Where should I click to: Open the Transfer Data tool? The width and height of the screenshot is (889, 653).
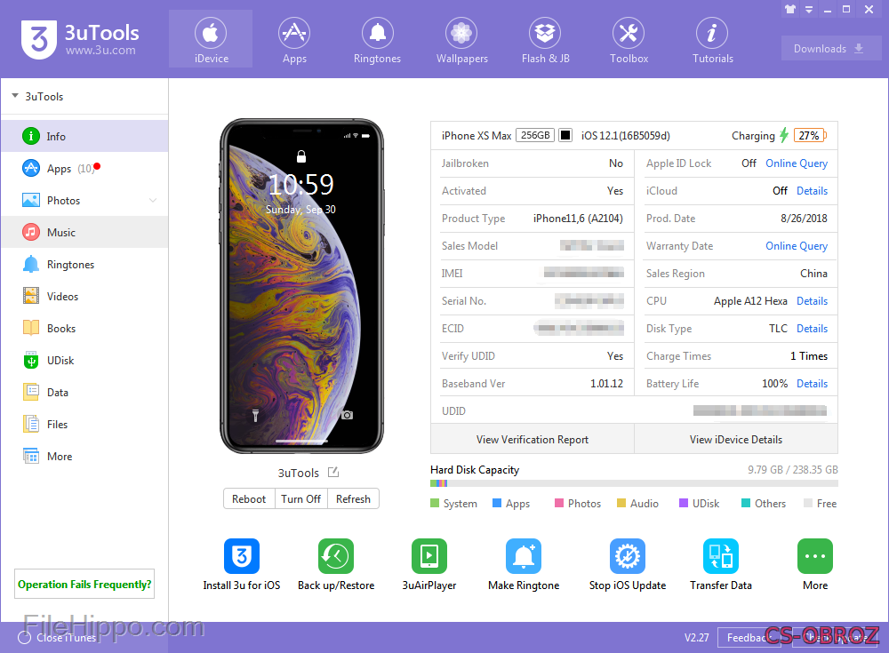[x=720, y=556]
